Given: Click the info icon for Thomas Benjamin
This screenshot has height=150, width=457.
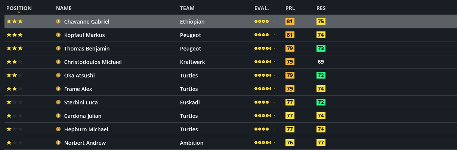Looking at the screenshot, I should [58, 49].
